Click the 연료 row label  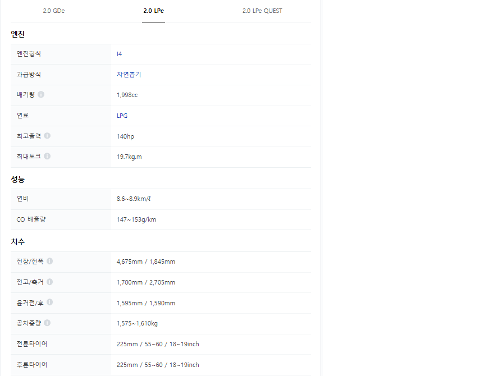pos(22,116)
